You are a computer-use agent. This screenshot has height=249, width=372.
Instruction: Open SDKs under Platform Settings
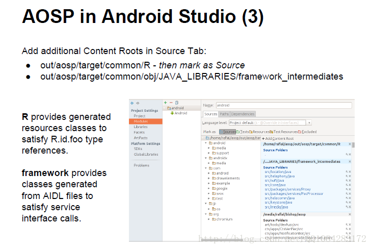click(x=138, y=148)
